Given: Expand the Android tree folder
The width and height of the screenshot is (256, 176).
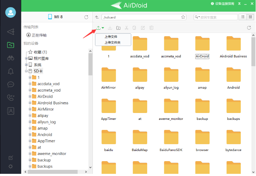Looking at the screenshot, I should click(x=30, y=135).
